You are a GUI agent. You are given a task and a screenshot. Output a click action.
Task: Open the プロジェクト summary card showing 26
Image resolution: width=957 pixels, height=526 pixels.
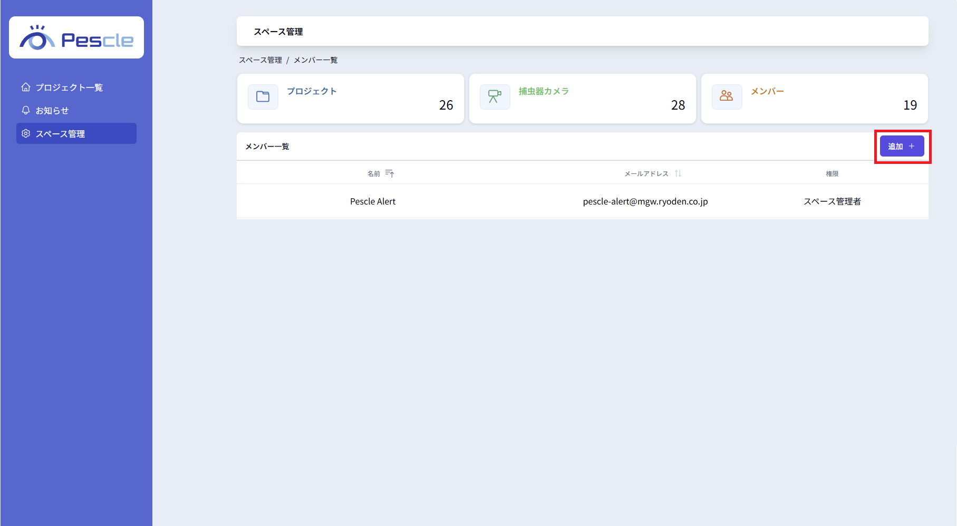[351, 99]
